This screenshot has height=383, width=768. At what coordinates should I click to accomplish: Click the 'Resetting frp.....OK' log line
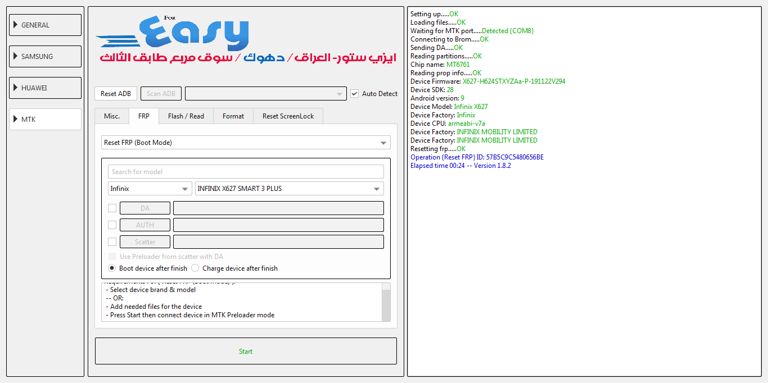tap(438, 149)
